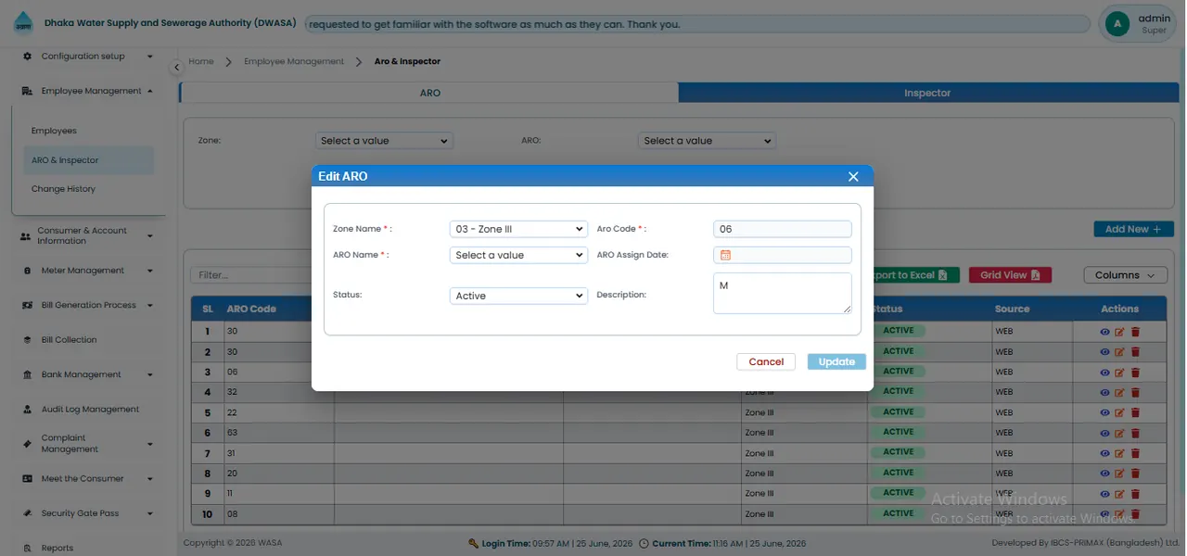Switch to the ARO tab
Screen dimensions: 1187x556
(x=429, y=93)
